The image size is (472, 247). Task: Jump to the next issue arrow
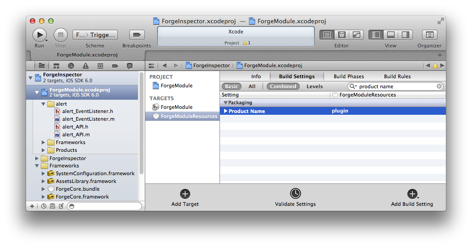[x=442, y=65]
